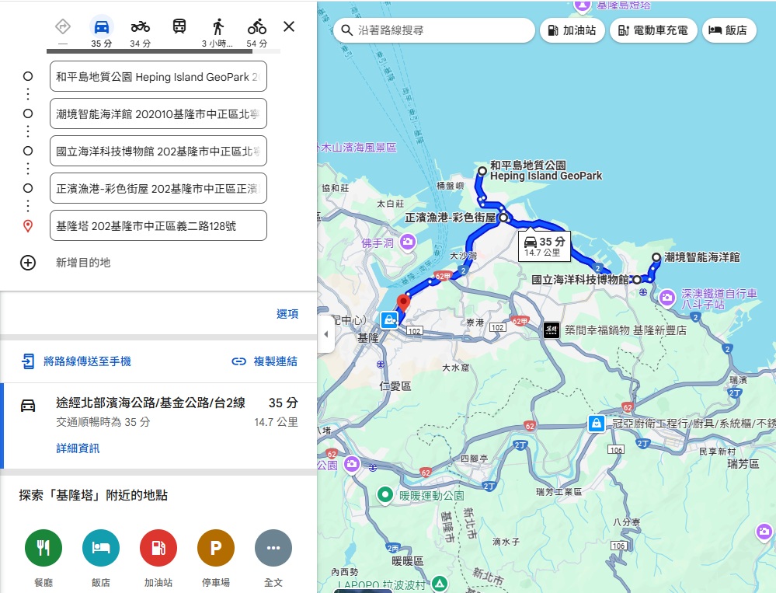Open the 暖暖運動公園 park marker
776x593 pixels.
(x=385, y=494)
